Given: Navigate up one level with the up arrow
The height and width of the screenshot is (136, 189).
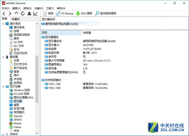Looking at the screenshot, I should point(17,13).
